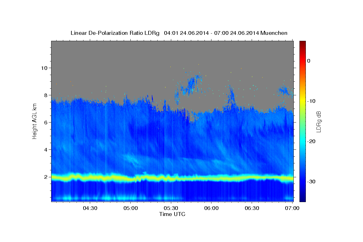Click the 'LDRg dB' colorbar label
The image size is (363, 242).
click(x=318, y=122)
